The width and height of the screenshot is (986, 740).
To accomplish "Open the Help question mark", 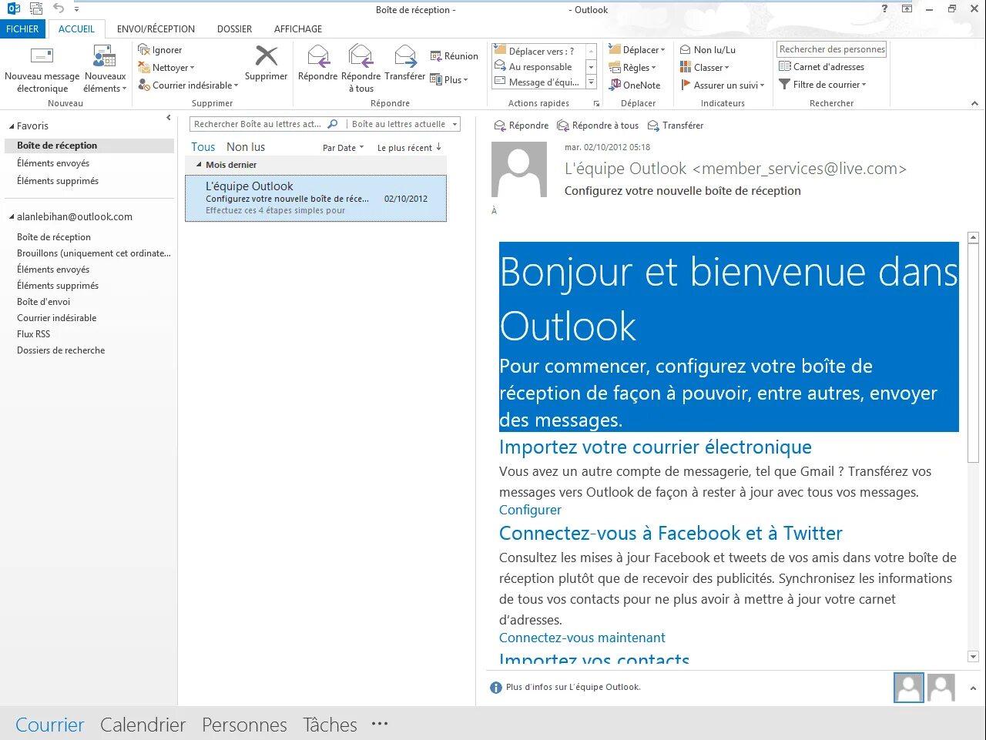I will 884,9.
